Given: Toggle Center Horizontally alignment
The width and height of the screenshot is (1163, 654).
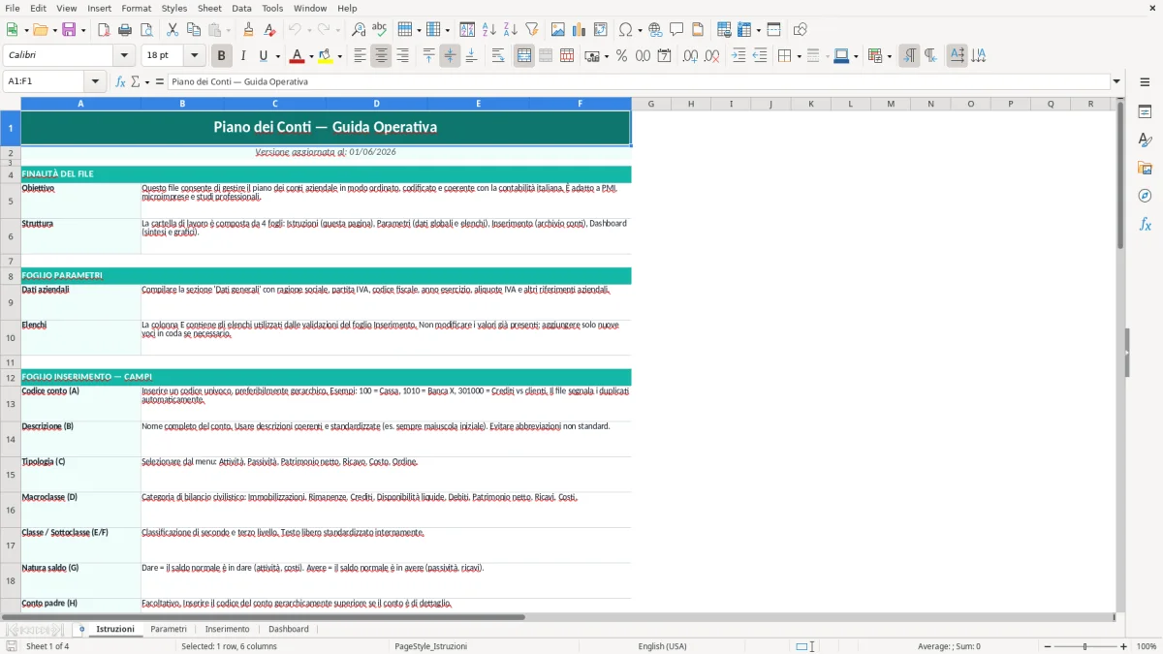Looking at the screenshot, I should (381, 56).
